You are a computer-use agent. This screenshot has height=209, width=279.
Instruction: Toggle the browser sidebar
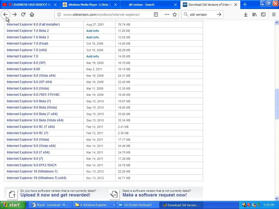pyautogui.click(x=263, y=14)
